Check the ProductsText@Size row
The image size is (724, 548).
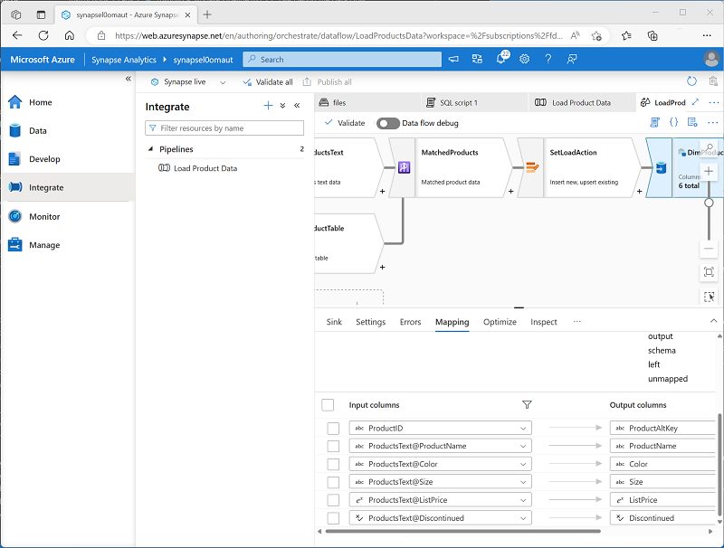tap(333, 482)
